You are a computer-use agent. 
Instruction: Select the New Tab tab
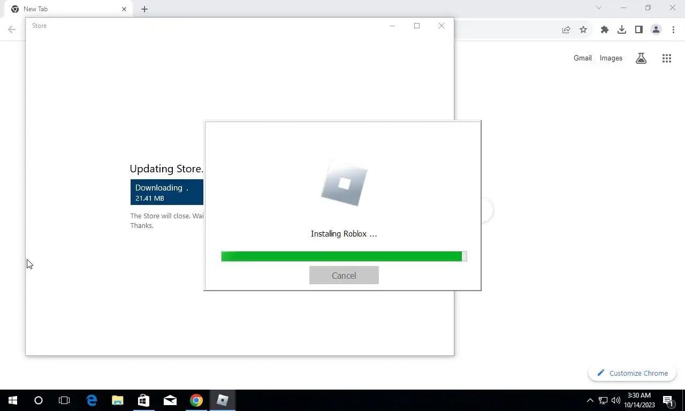point(68,9)
